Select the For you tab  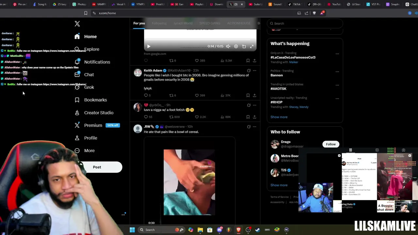coord(139,23)
